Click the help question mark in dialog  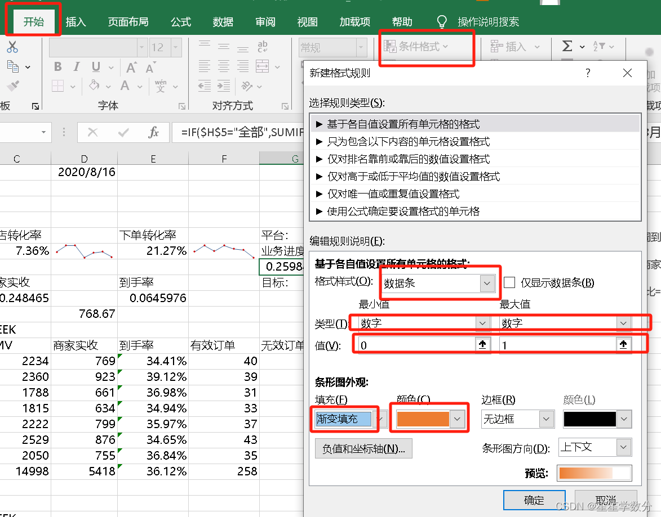tap(588, 73)
